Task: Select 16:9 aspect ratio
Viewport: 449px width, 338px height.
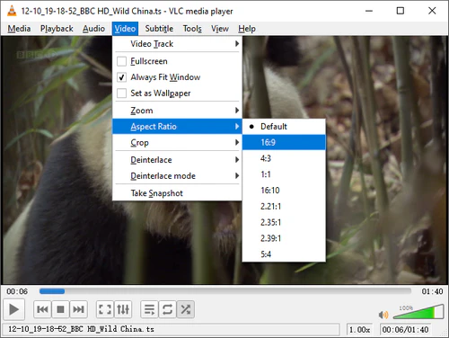Action: point(284,142)
